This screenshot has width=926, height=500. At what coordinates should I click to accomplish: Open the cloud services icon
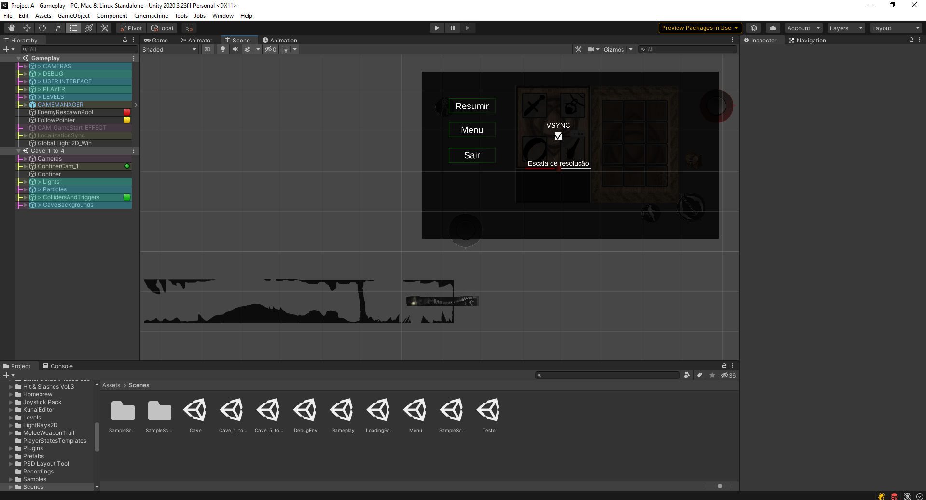click(773, 28)
